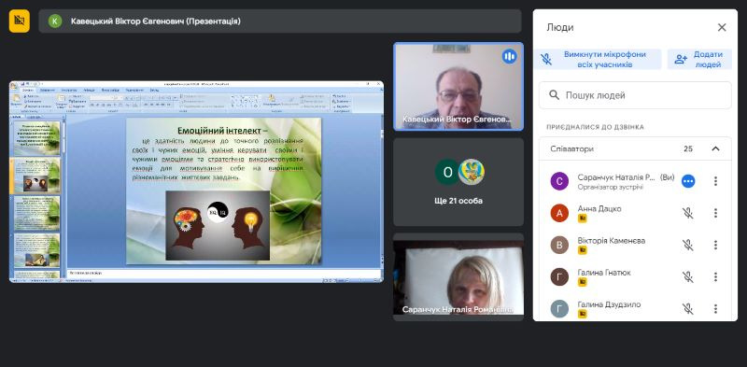747x367 pixels.
Task: Open the three-dot menu for Вікторія Каменєва
Action: 715,245
